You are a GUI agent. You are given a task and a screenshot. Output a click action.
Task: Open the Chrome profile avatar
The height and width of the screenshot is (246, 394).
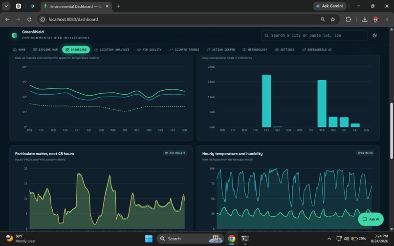tap(376, 20)
